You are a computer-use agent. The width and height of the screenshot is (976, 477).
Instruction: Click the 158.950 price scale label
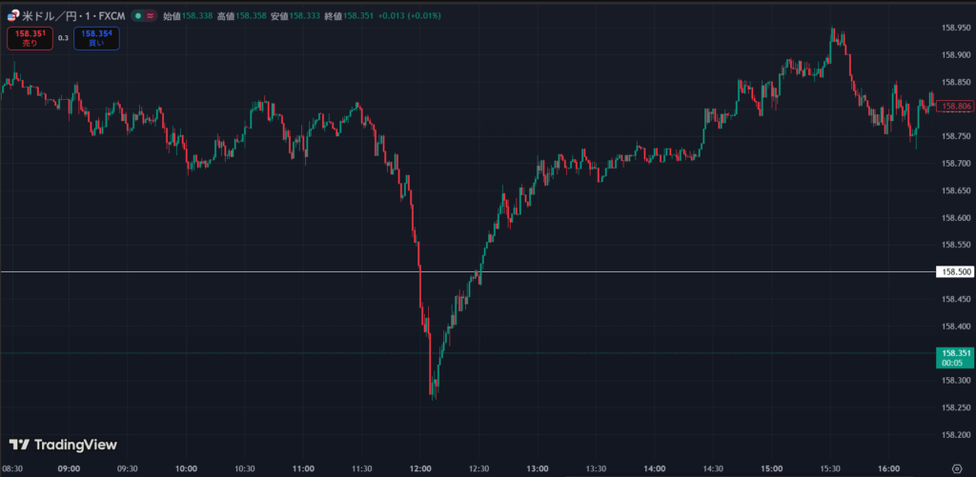coord(955,28)
